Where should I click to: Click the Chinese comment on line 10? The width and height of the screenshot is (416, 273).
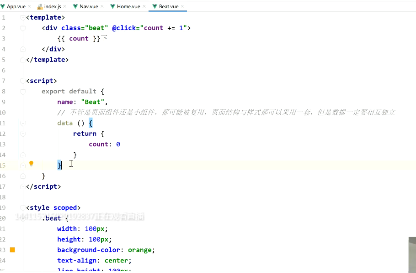(x=226, y=113)
